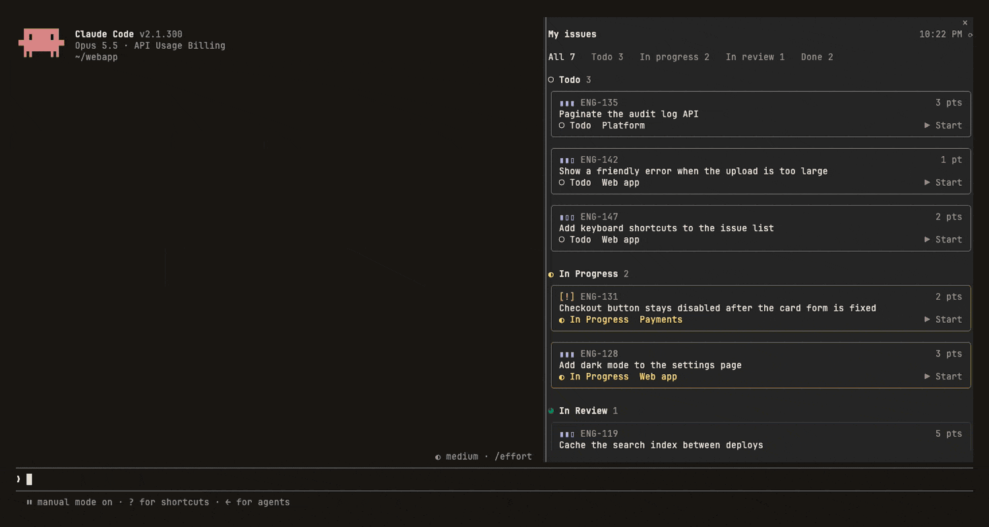
Task: Switch to the Done 2 tab
Action: (817, 57)
